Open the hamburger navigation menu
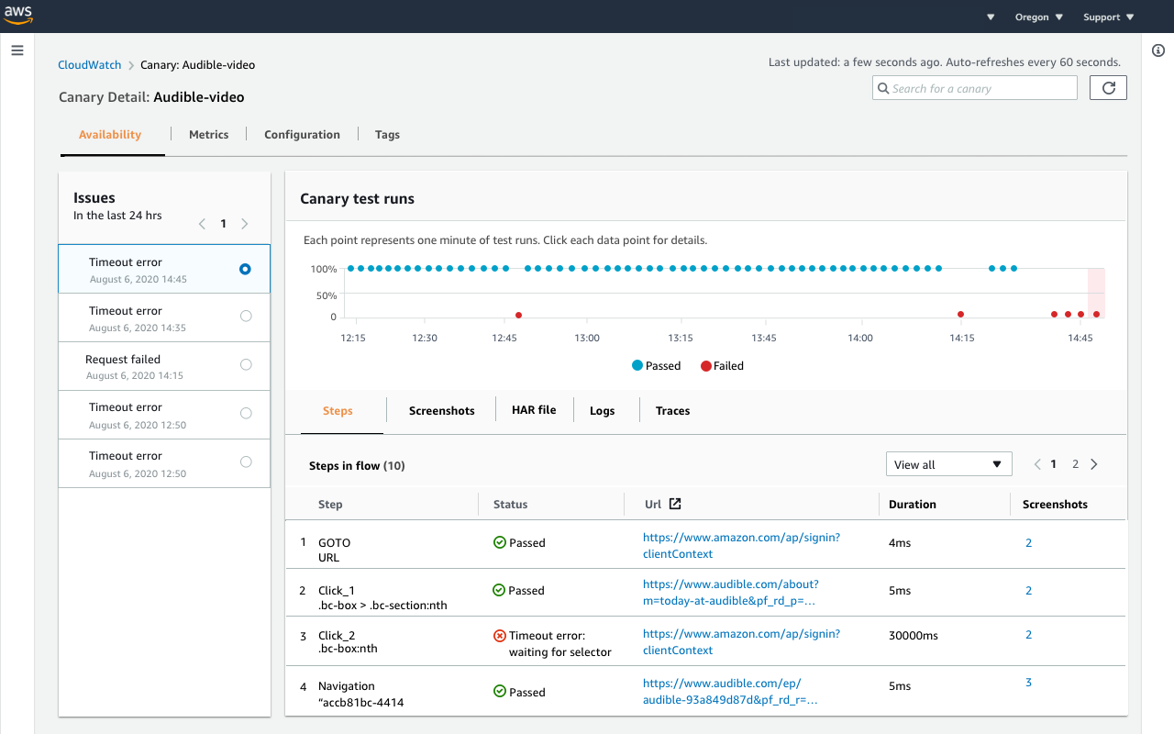 17,50
